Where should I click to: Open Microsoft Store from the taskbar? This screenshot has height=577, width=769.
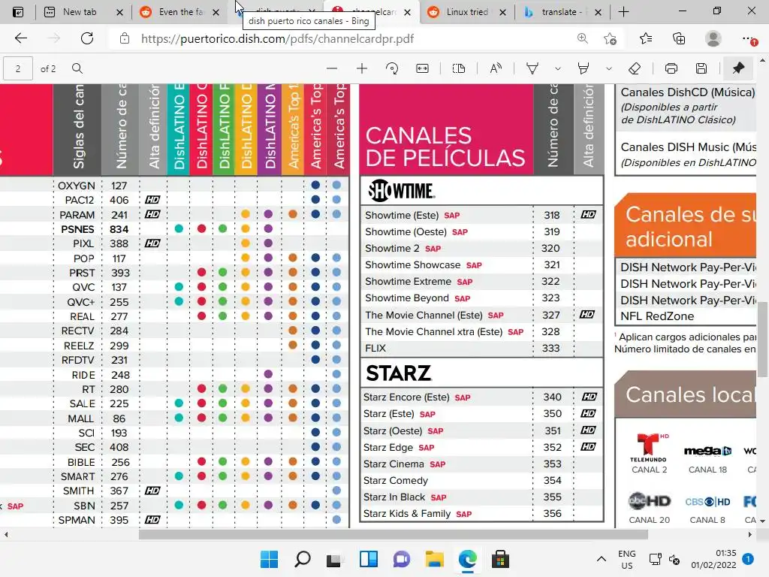(500, 559)
